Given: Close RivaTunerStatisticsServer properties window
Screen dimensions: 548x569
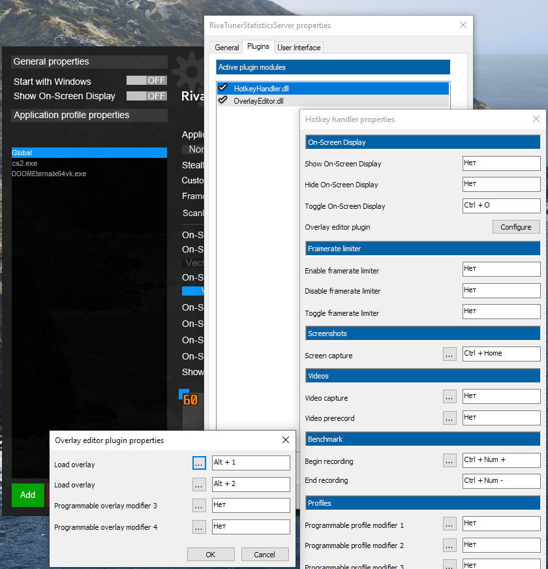Looking at the screenshot, I should (463, 25).
